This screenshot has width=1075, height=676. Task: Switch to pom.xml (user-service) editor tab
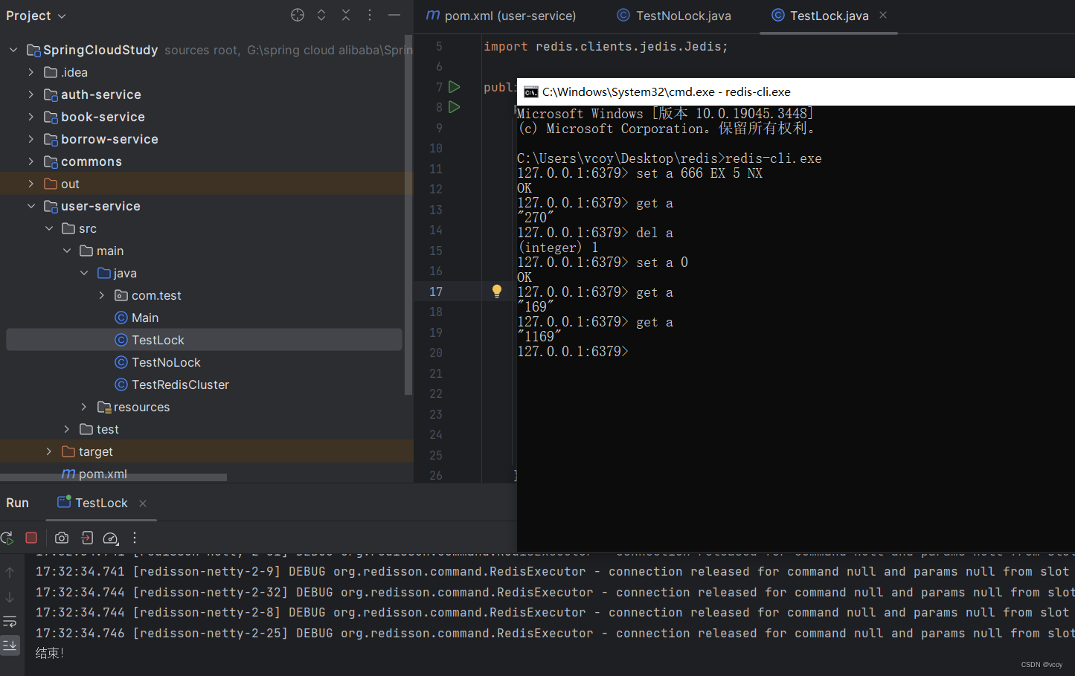tap(501, 16)
